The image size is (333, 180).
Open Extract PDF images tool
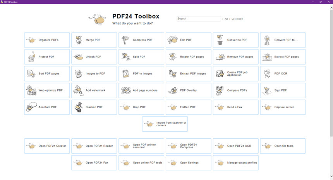[x=188, y=73]
